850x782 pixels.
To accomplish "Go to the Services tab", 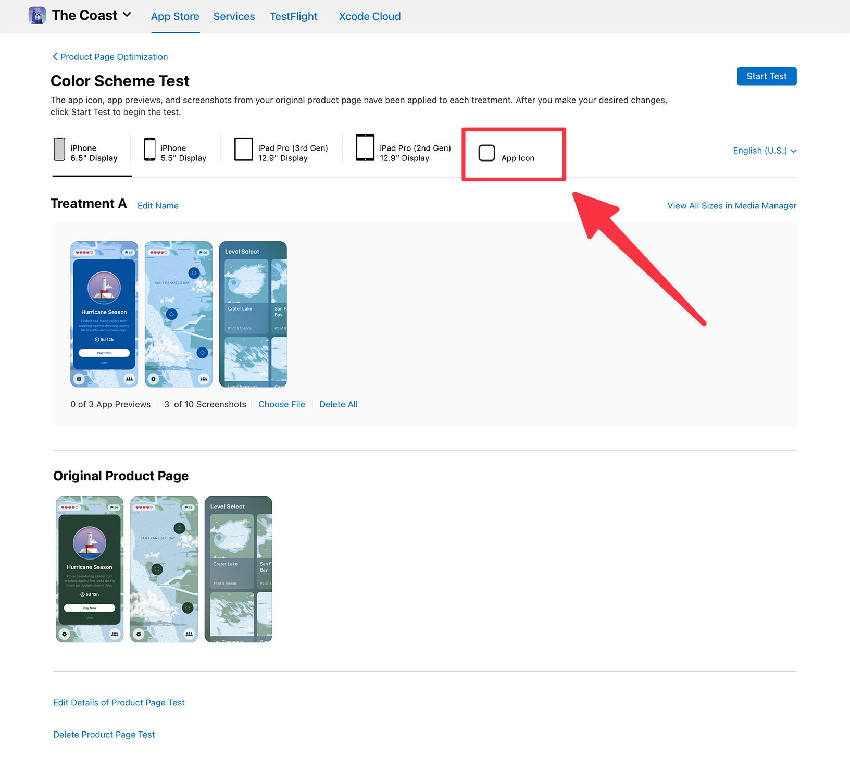I will [234, 16].
